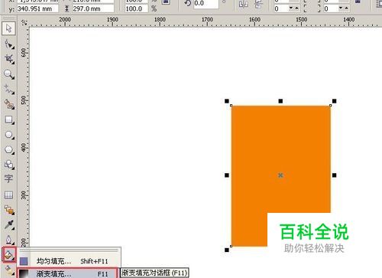Click the top-right selection handle
Viewport: 382px width, 278px height.
(x=334, y=101)
